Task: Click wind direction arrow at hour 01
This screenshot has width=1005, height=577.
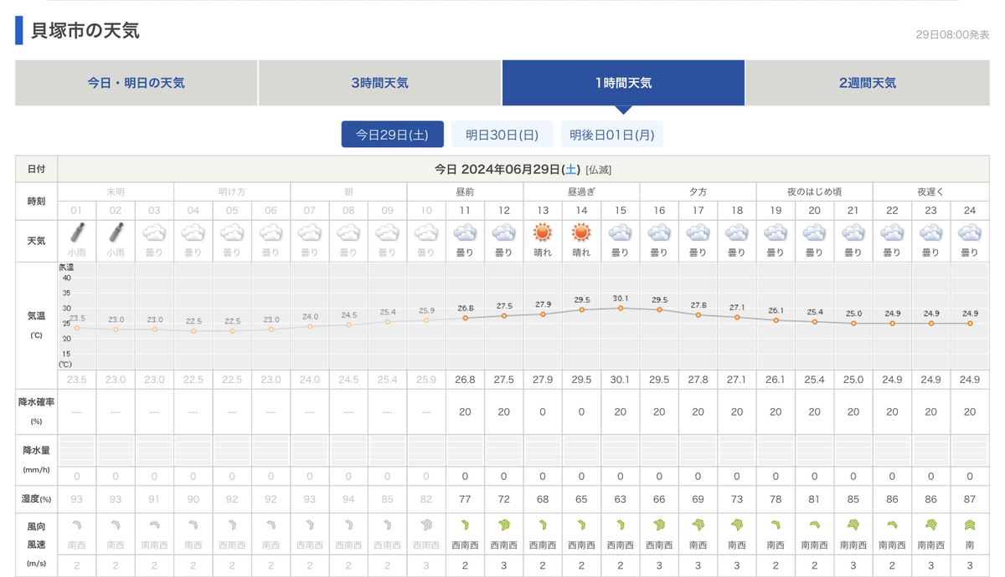Action: tap(77, 525)
